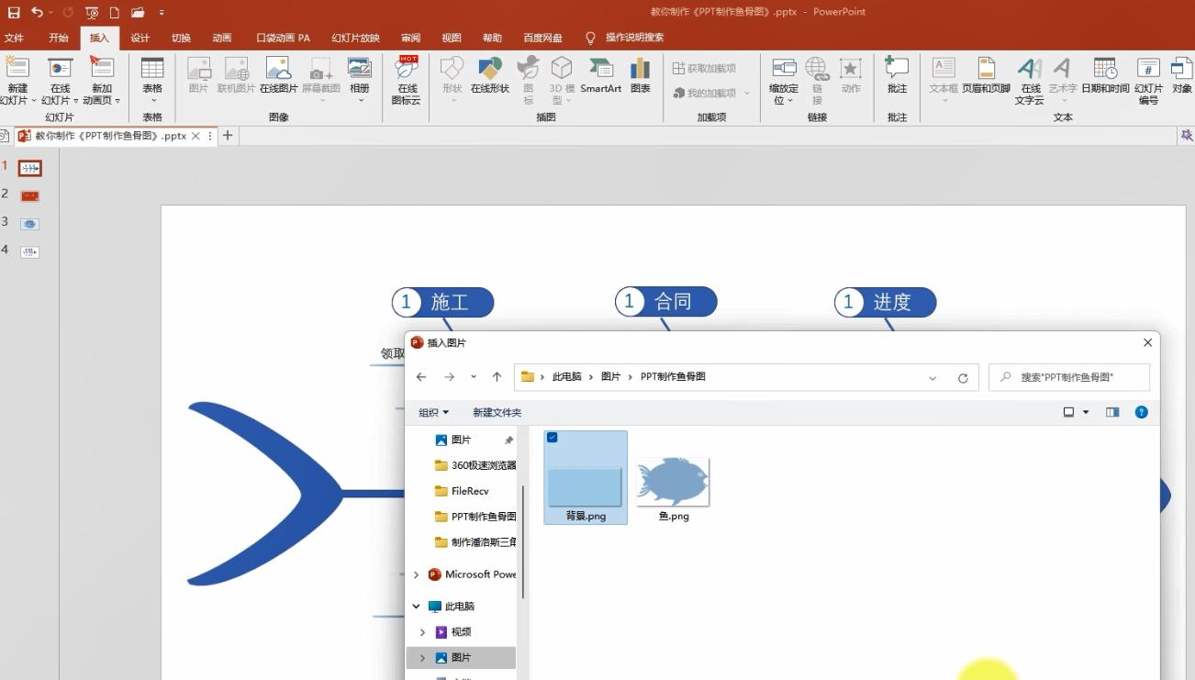Click the 在线文字云 word cloud icon
1195x680 pixels.
(1030, 80)
